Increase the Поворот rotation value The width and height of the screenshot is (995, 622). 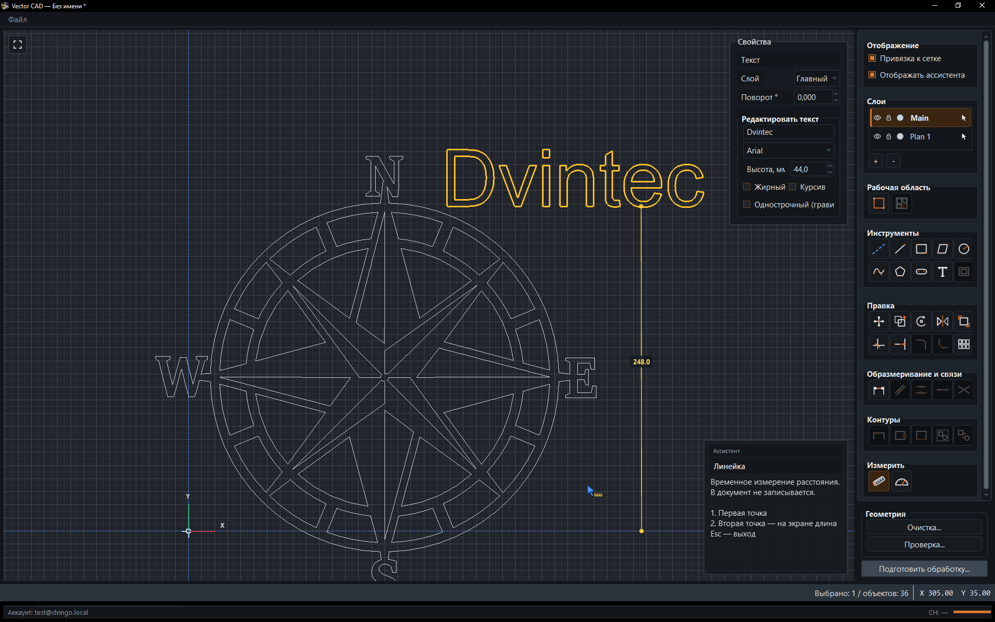click(x=836, y=94)
